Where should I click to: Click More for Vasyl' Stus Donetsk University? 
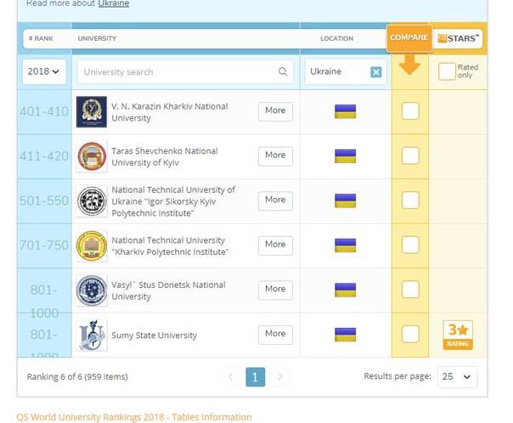pyautogui.click(x=275, y=290)
